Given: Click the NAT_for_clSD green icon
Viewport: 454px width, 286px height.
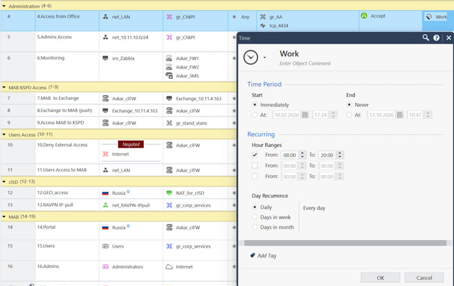Looking at the screenshot, I should pos(169,193).
